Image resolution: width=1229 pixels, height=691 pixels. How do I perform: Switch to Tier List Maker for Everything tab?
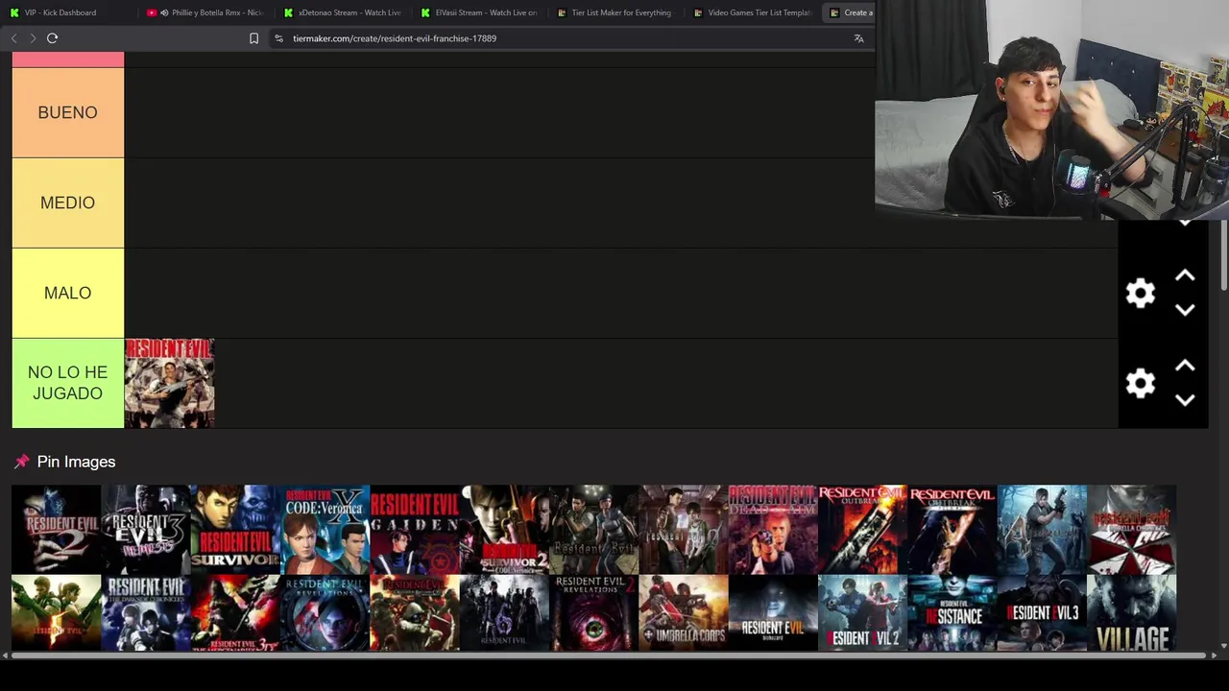(x=615, y=12)
